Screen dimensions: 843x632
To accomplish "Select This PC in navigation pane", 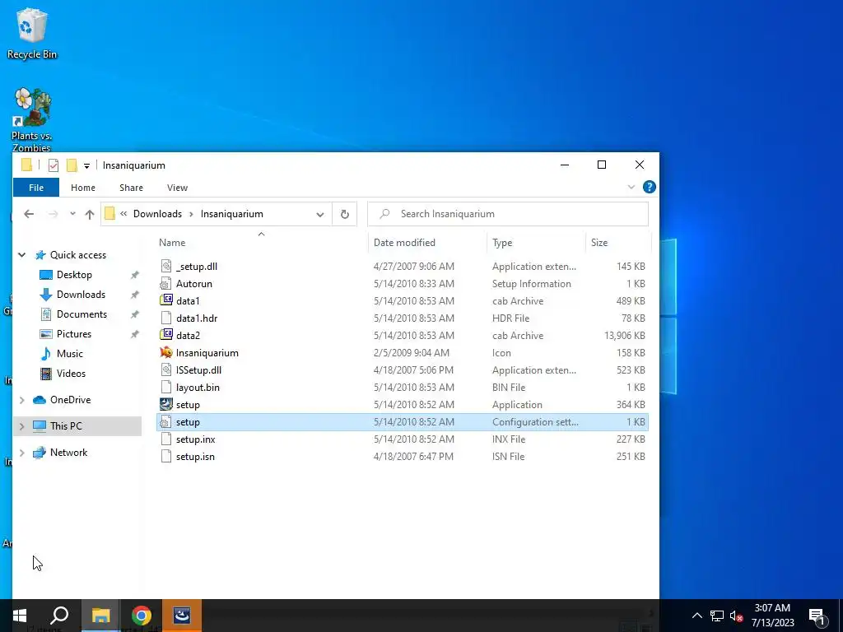I will 66,426.
